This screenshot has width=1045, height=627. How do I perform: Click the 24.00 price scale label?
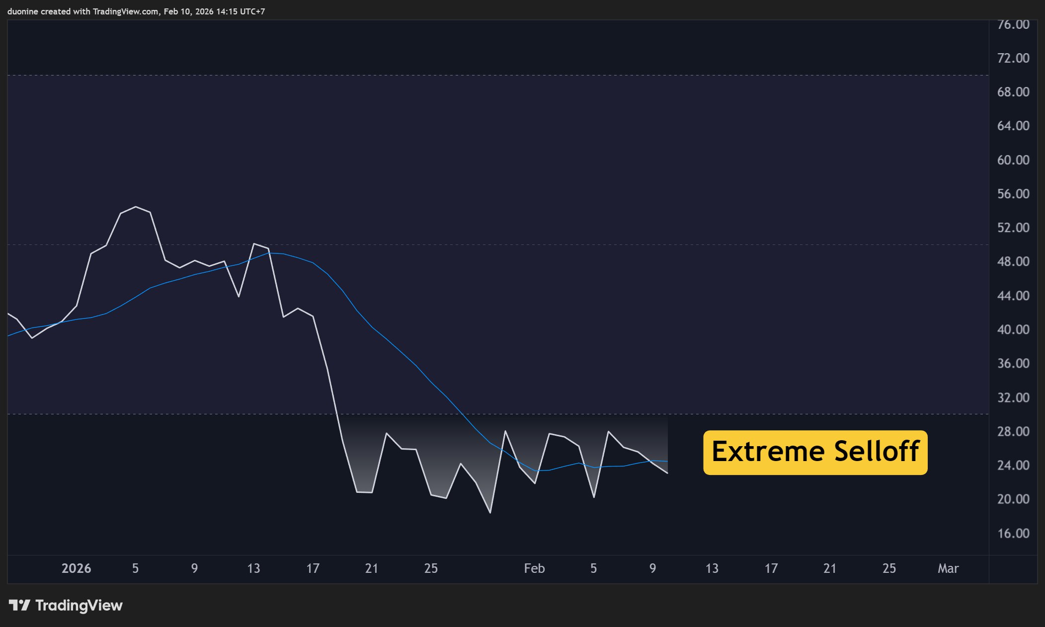(x=1013, y=465)
